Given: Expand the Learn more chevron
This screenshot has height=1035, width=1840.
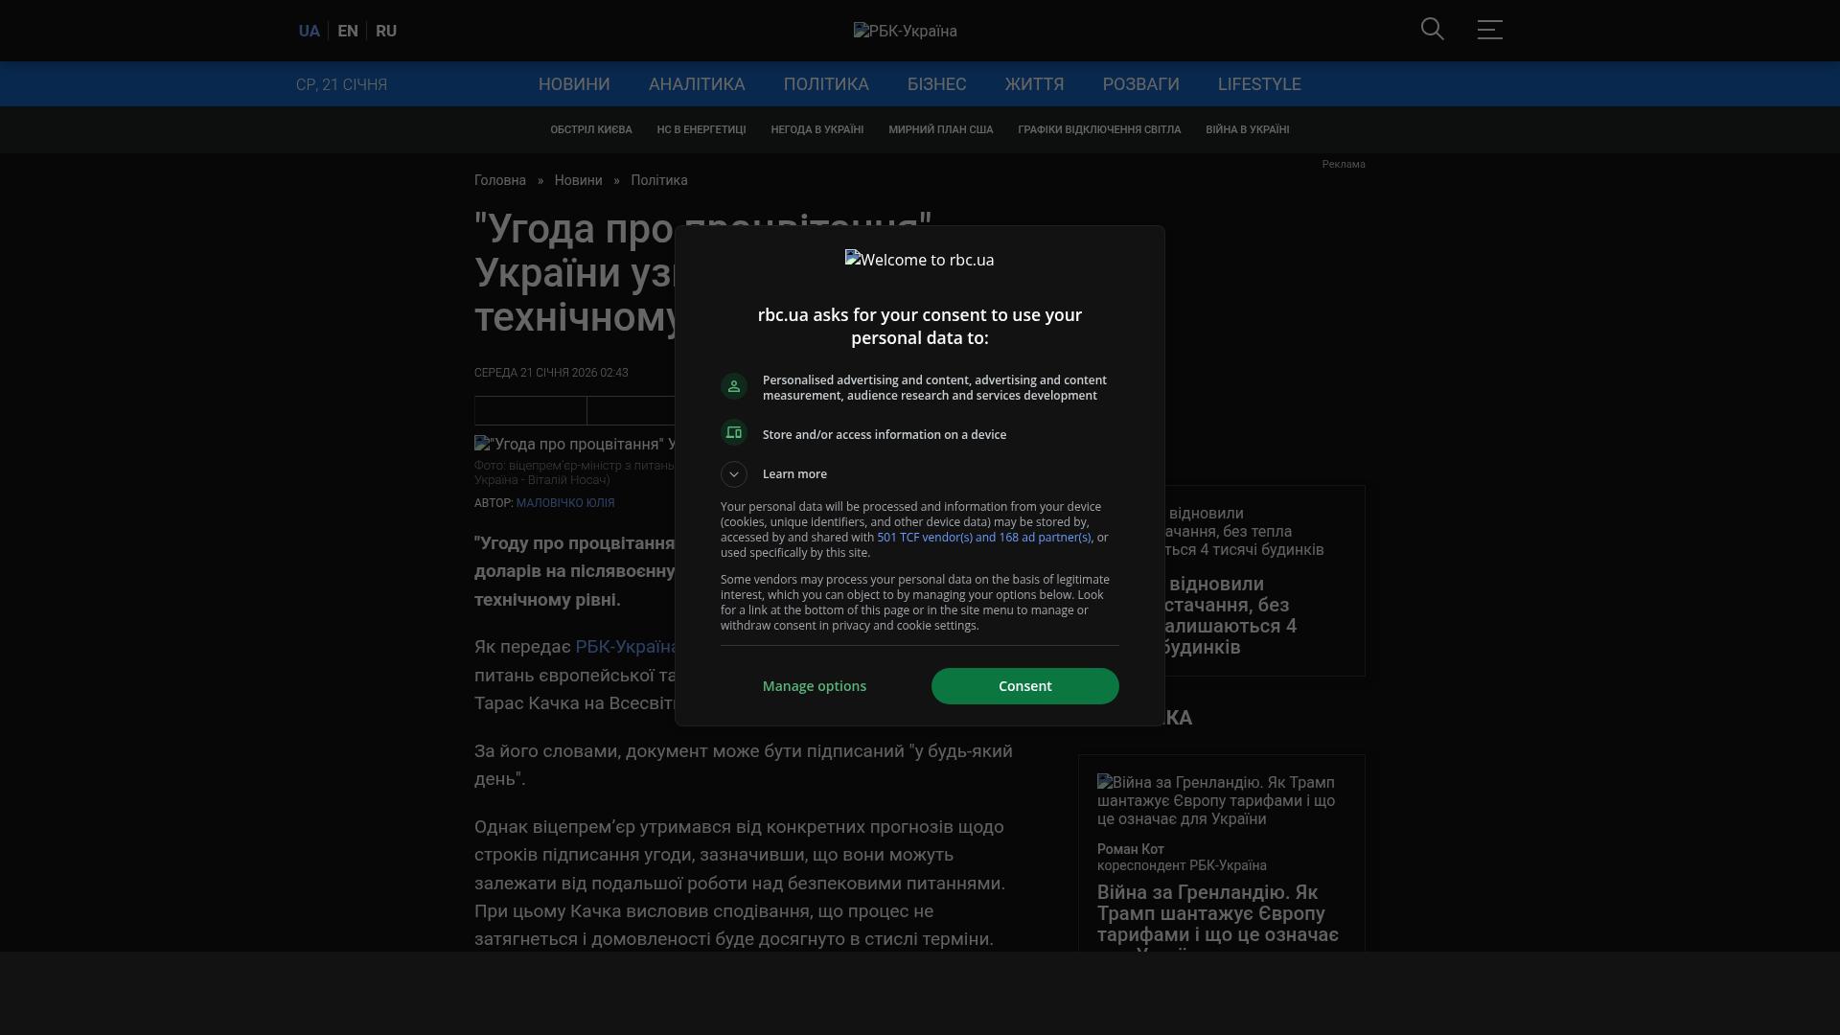Looking at the screenshot, I should click(734, 474).
